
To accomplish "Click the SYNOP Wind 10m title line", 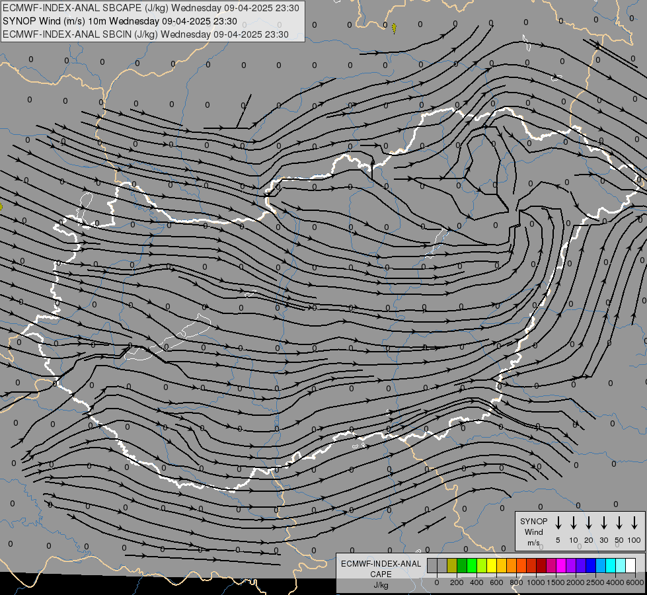I will pyautogui.click(x=120, y=21).
